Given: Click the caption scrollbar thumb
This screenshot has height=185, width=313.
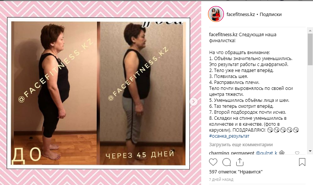Looking at the screenshot, I should tap(310, 49).
